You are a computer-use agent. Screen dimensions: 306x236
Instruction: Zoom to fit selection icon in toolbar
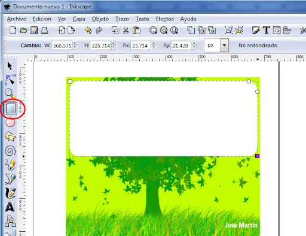tap(153, 31)
